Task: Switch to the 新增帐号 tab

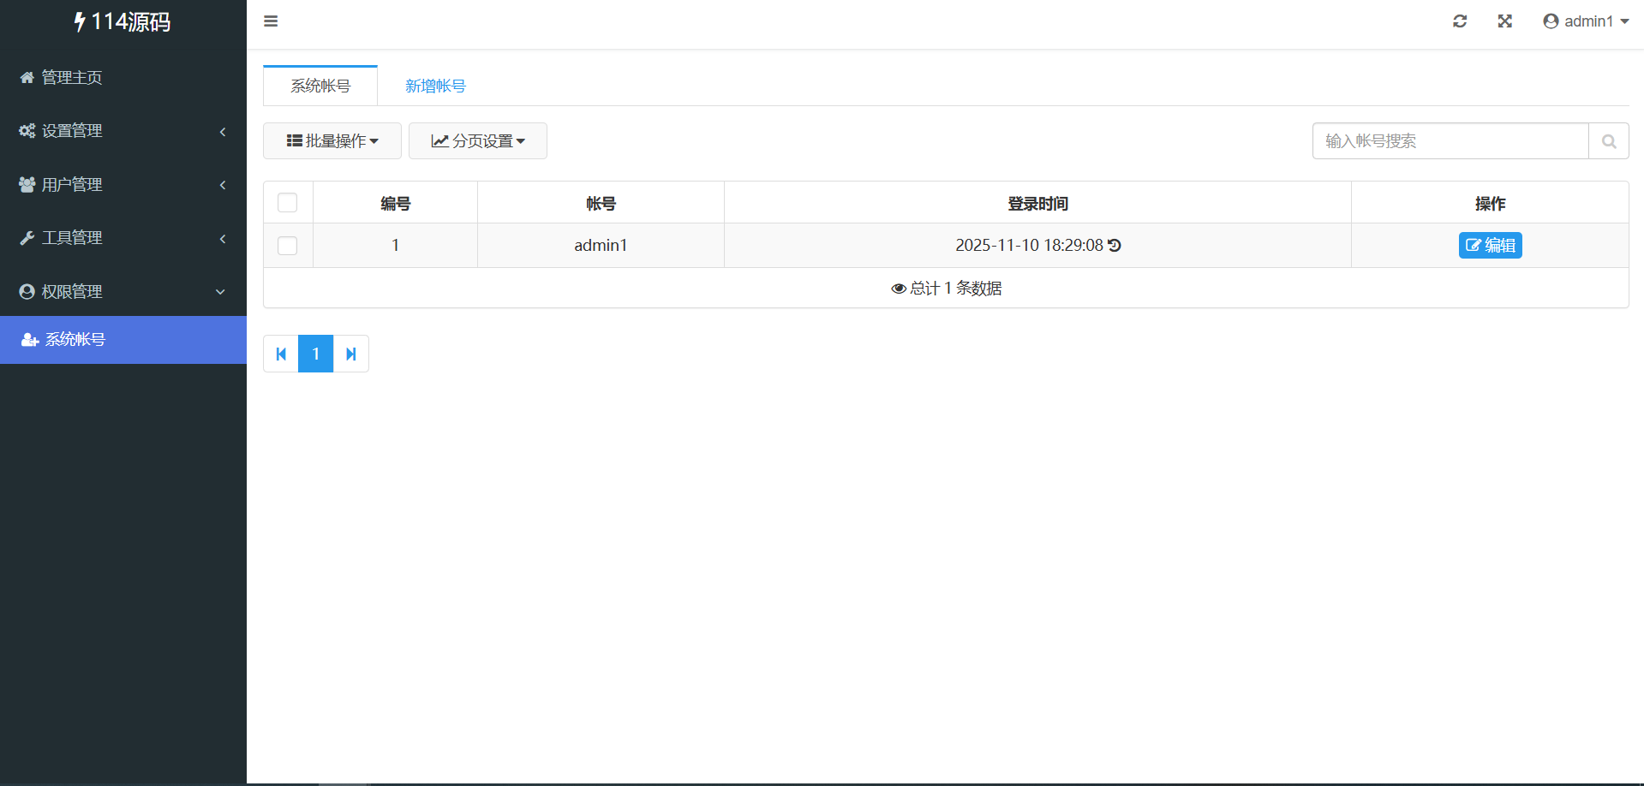Action: [x=435, y=86]
